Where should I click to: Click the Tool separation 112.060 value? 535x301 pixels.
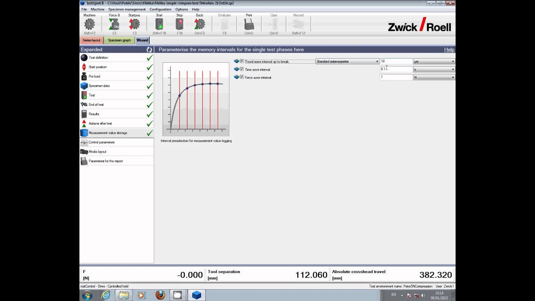pyautogui.click(x=311, y=275)
